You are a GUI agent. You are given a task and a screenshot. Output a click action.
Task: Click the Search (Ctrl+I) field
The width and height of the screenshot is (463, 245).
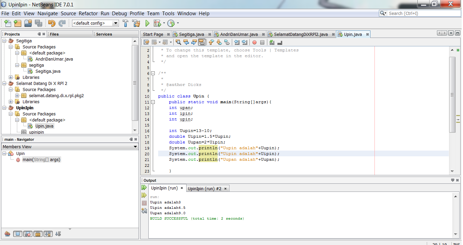[x=420, y=13]
